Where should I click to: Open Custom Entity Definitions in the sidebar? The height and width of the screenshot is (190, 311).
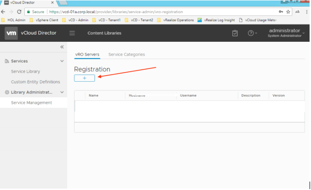coord(35,82)
